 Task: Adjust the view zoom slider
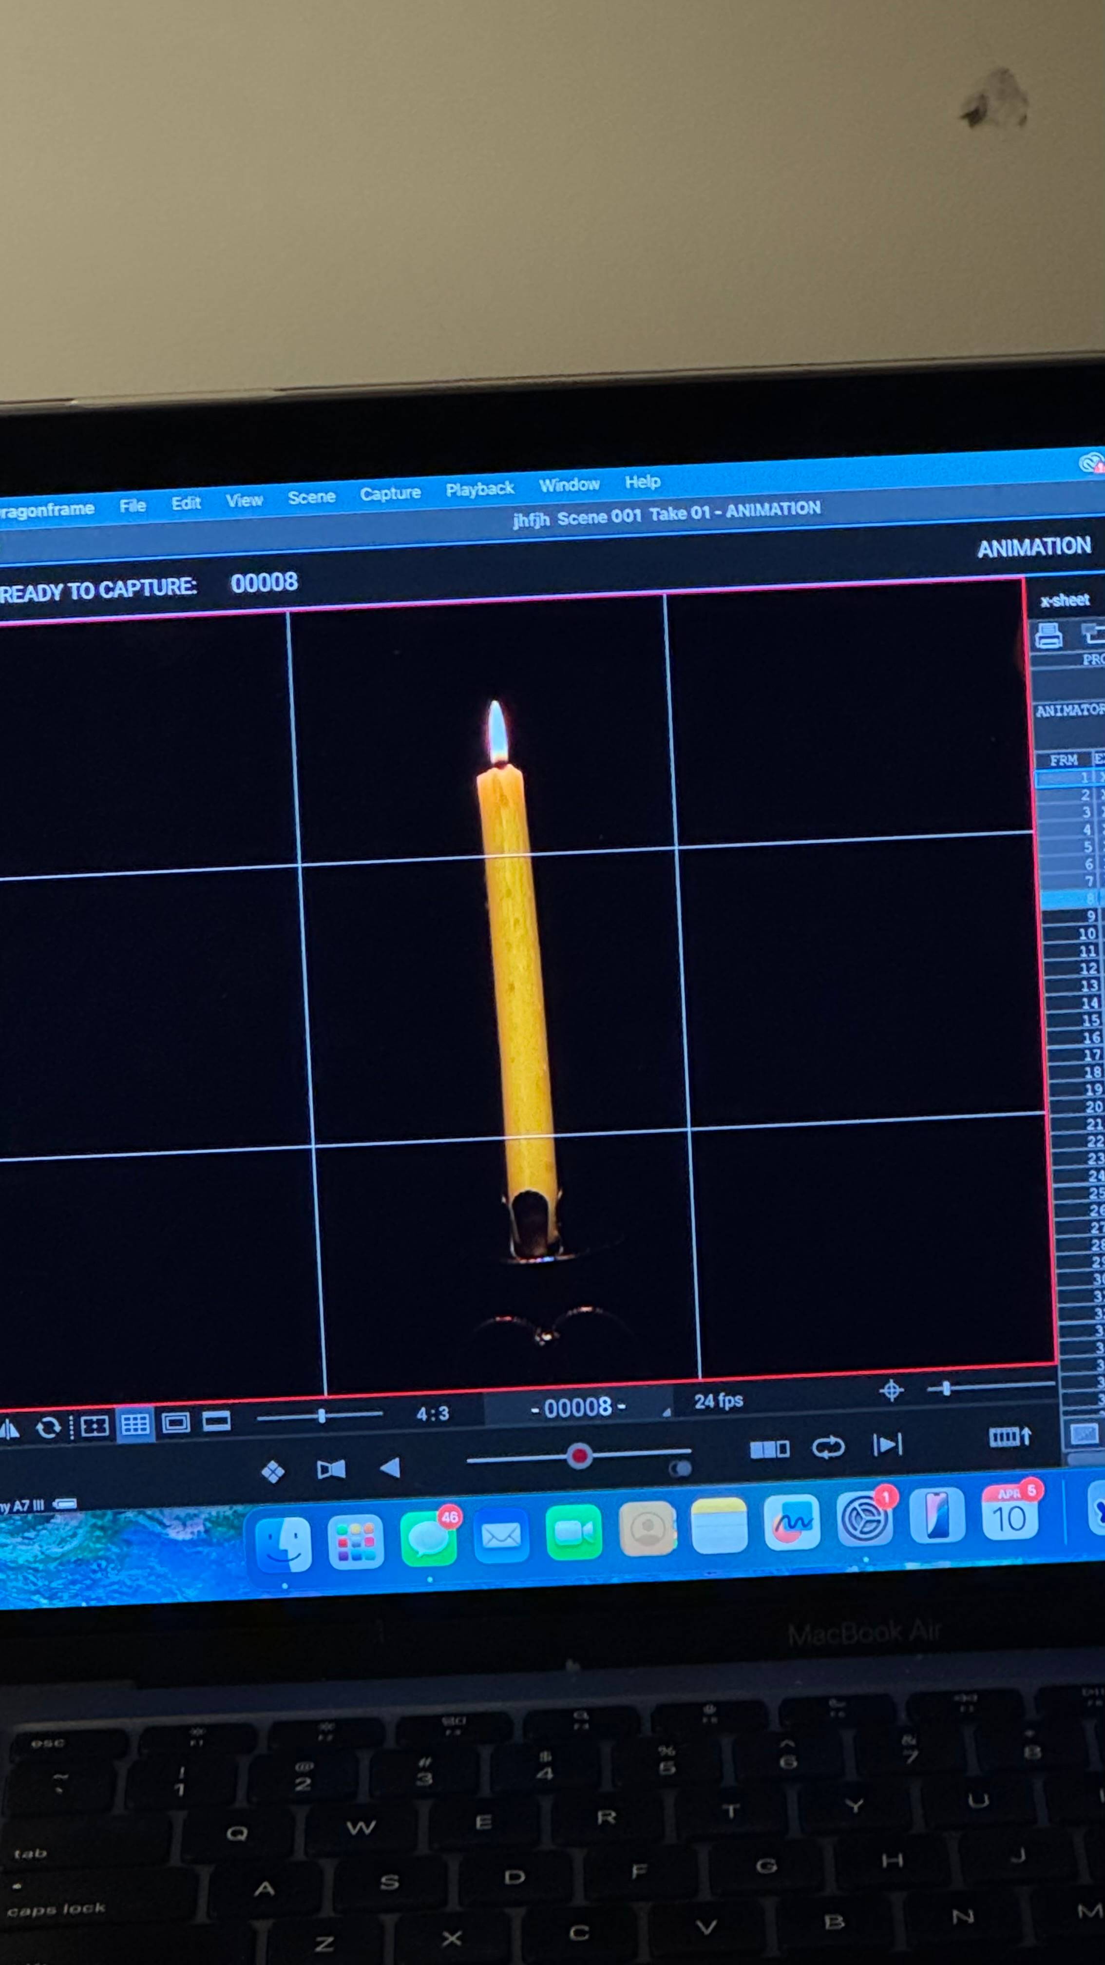click(991, 1387)
